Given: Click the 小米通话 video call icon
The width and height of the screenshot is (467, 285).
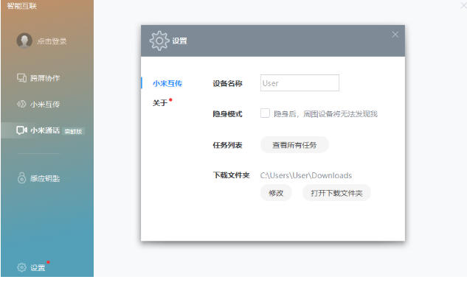Looking at the screenshot, I should tap(21, 130).
